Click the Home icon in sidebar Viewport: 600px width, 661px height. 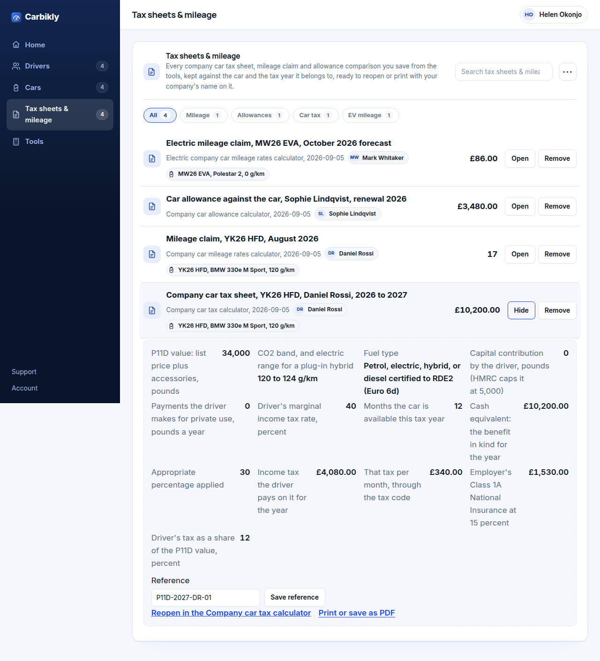tap(16, 45)
